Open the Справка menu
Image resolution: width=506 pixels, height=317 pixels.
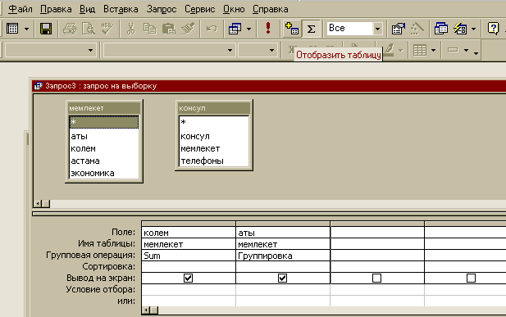270,9
